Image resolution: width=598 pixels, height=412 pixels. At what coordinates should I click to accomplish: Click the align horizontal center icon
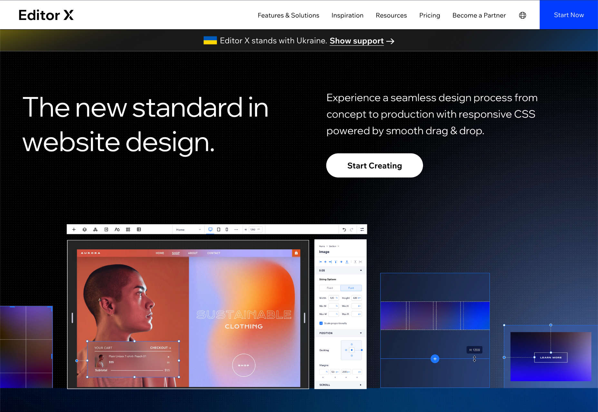point(325,262)
